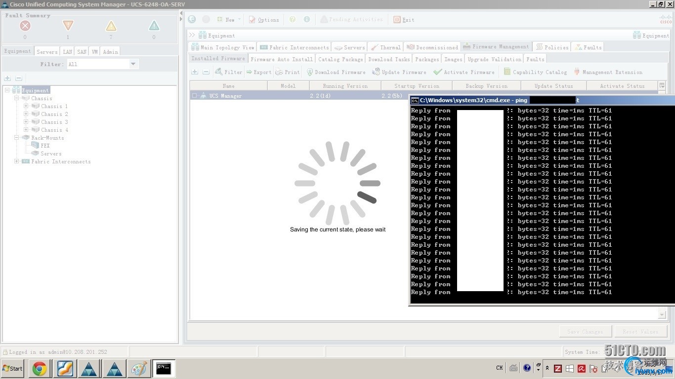The width and height of the screenshot is (675, 379).
Task: Open table column settings icon
Action: [x=662, y=86]
